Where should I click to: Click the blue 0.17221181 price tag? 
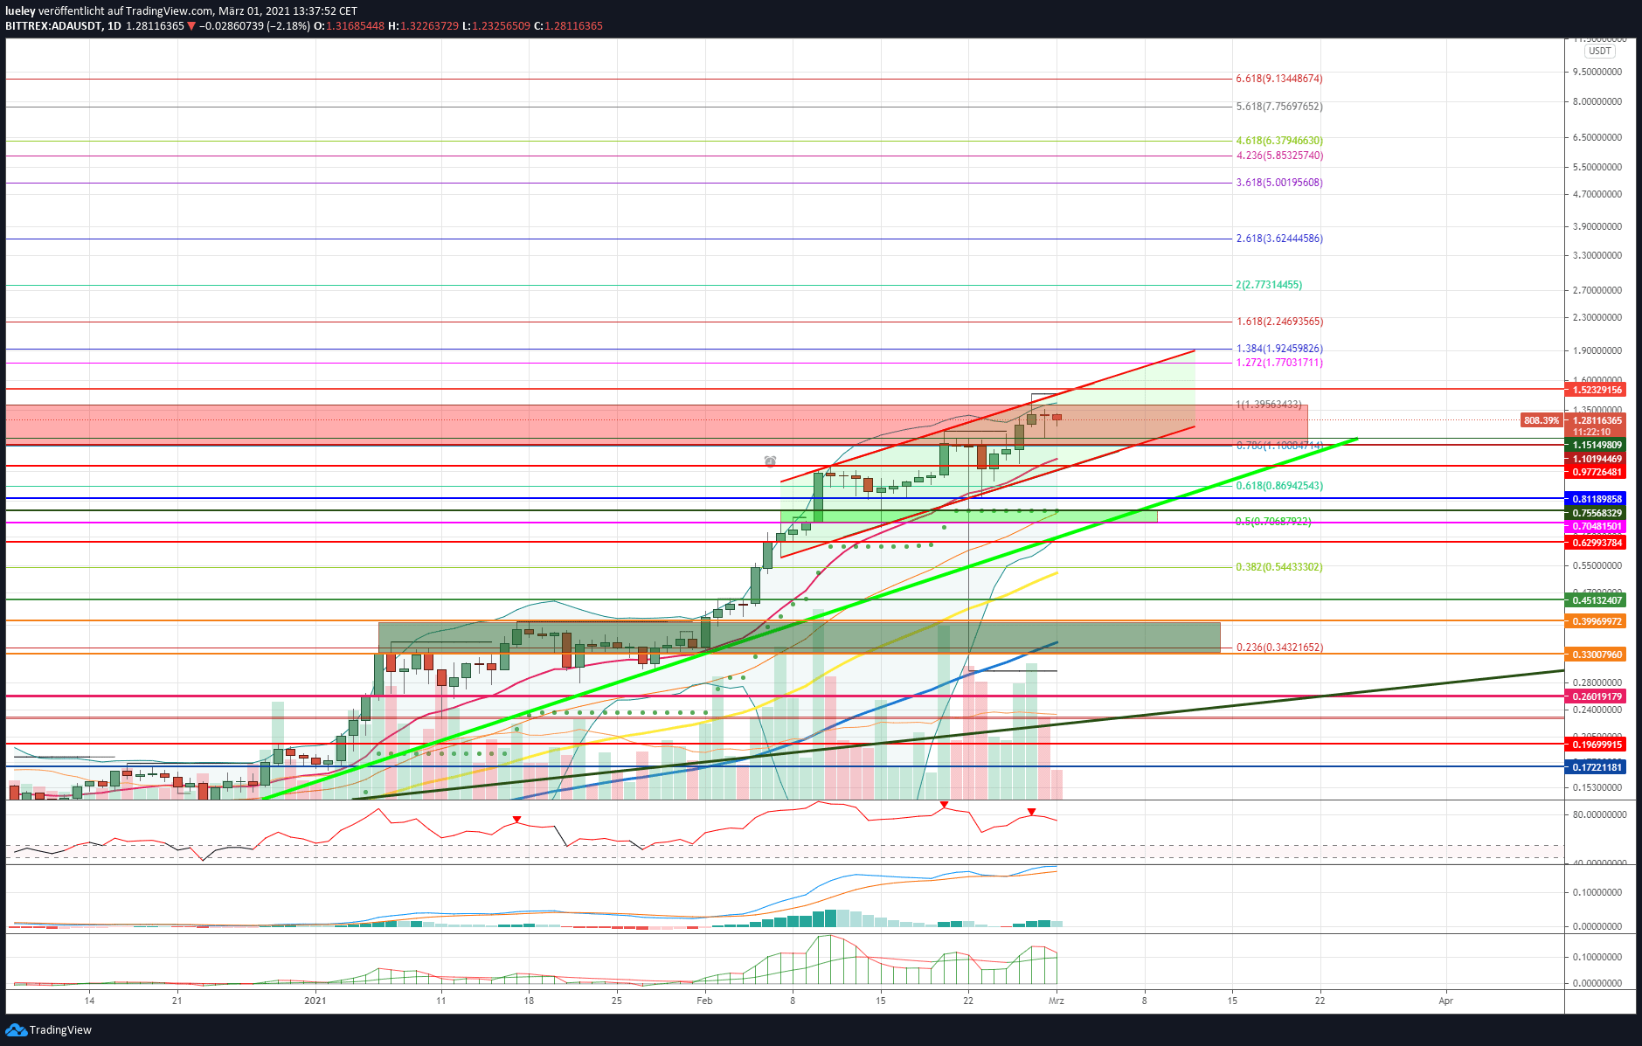[1597, 767]
